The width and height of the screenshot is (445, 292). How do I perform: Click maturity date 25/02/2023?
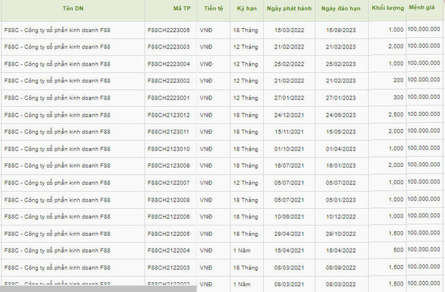pyautogui.click(x=341, y=64)
